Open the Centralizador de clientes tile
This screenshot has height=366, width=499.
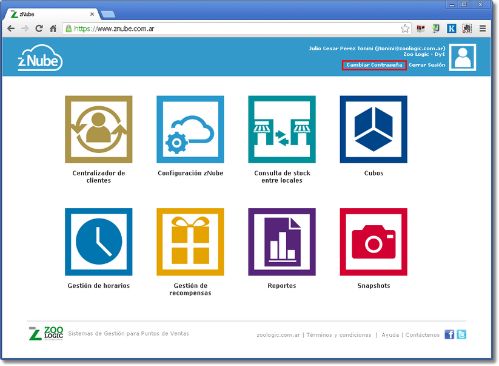point(98,129)
